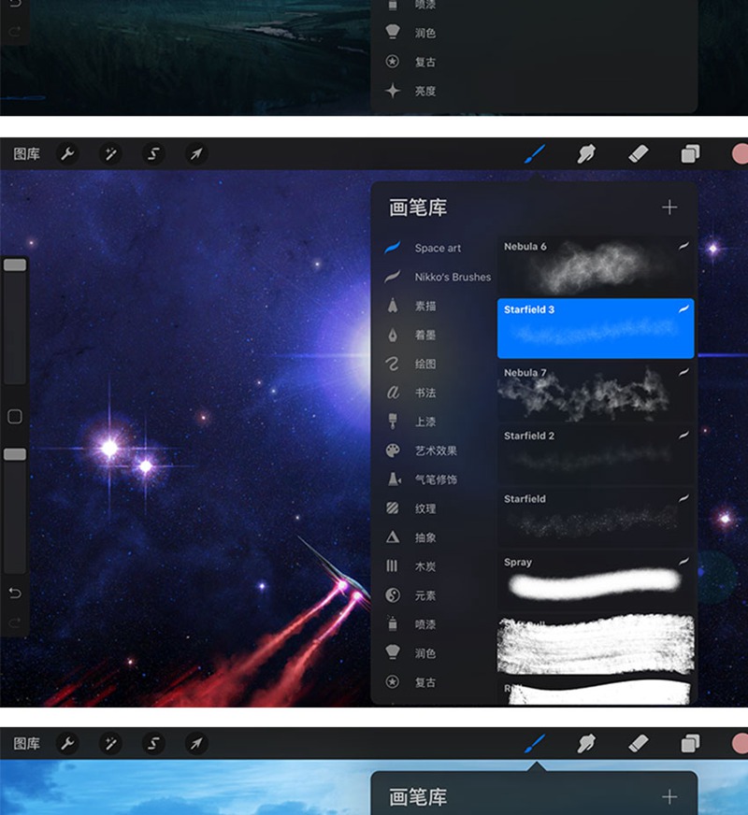The height and width of the screenshot is (815, 748).
Task: Select the selection tool S icon
Action: coord(153,154)
